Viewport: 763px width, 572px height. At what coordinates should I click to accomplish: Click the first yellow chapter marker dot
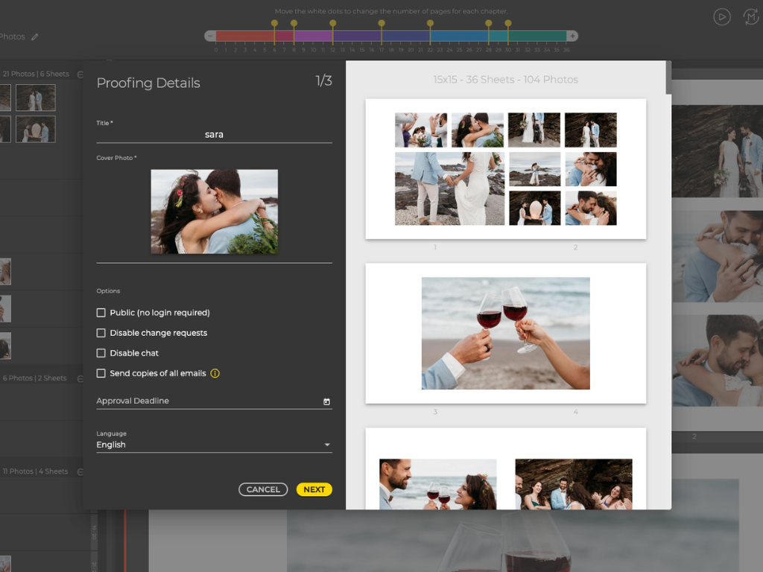(274, 23)
